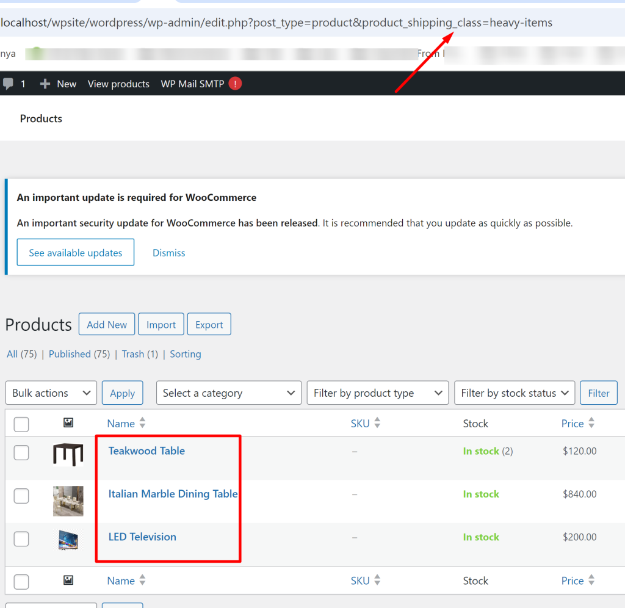The width and height of the screenshot is (625, 608).
Task: Sort by Name using footer sort arrows
Action: tap(142, 580)
